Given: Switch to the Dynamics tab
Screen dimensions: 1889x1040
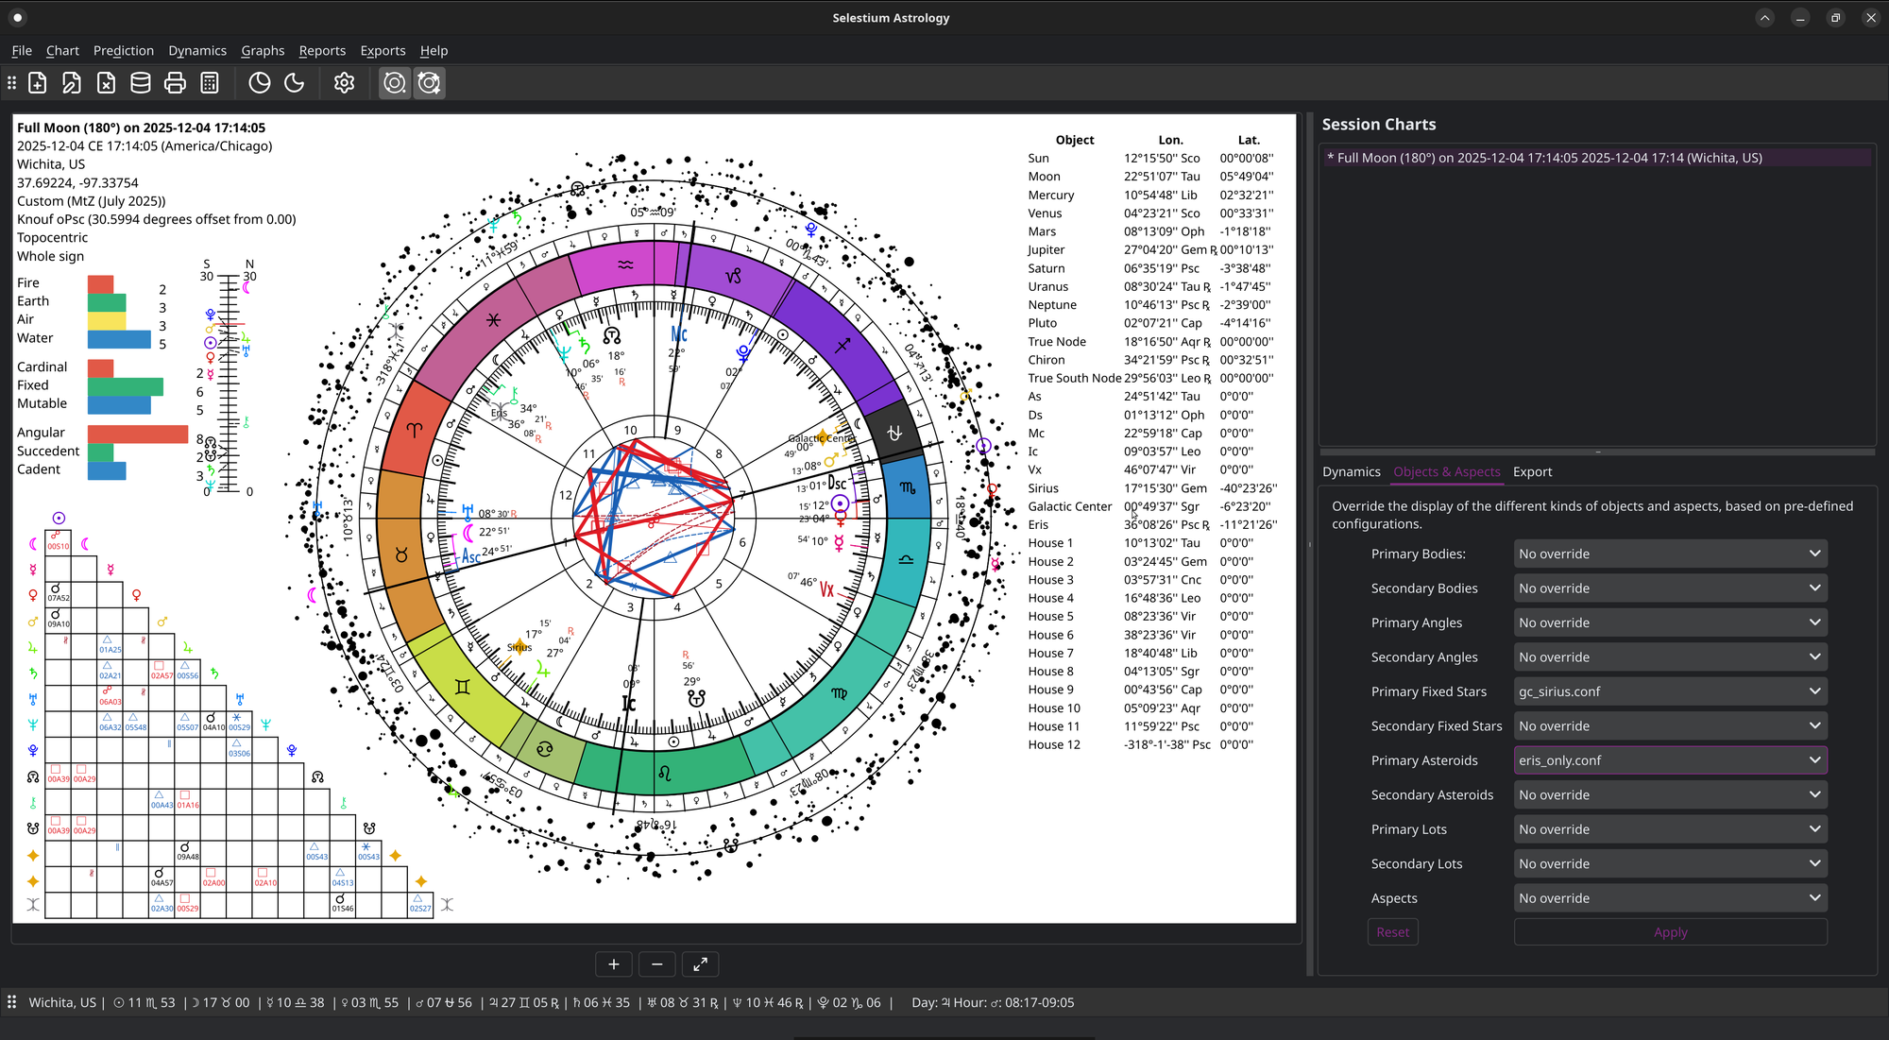Looking at the screenshot, I should pos(1351,472).
